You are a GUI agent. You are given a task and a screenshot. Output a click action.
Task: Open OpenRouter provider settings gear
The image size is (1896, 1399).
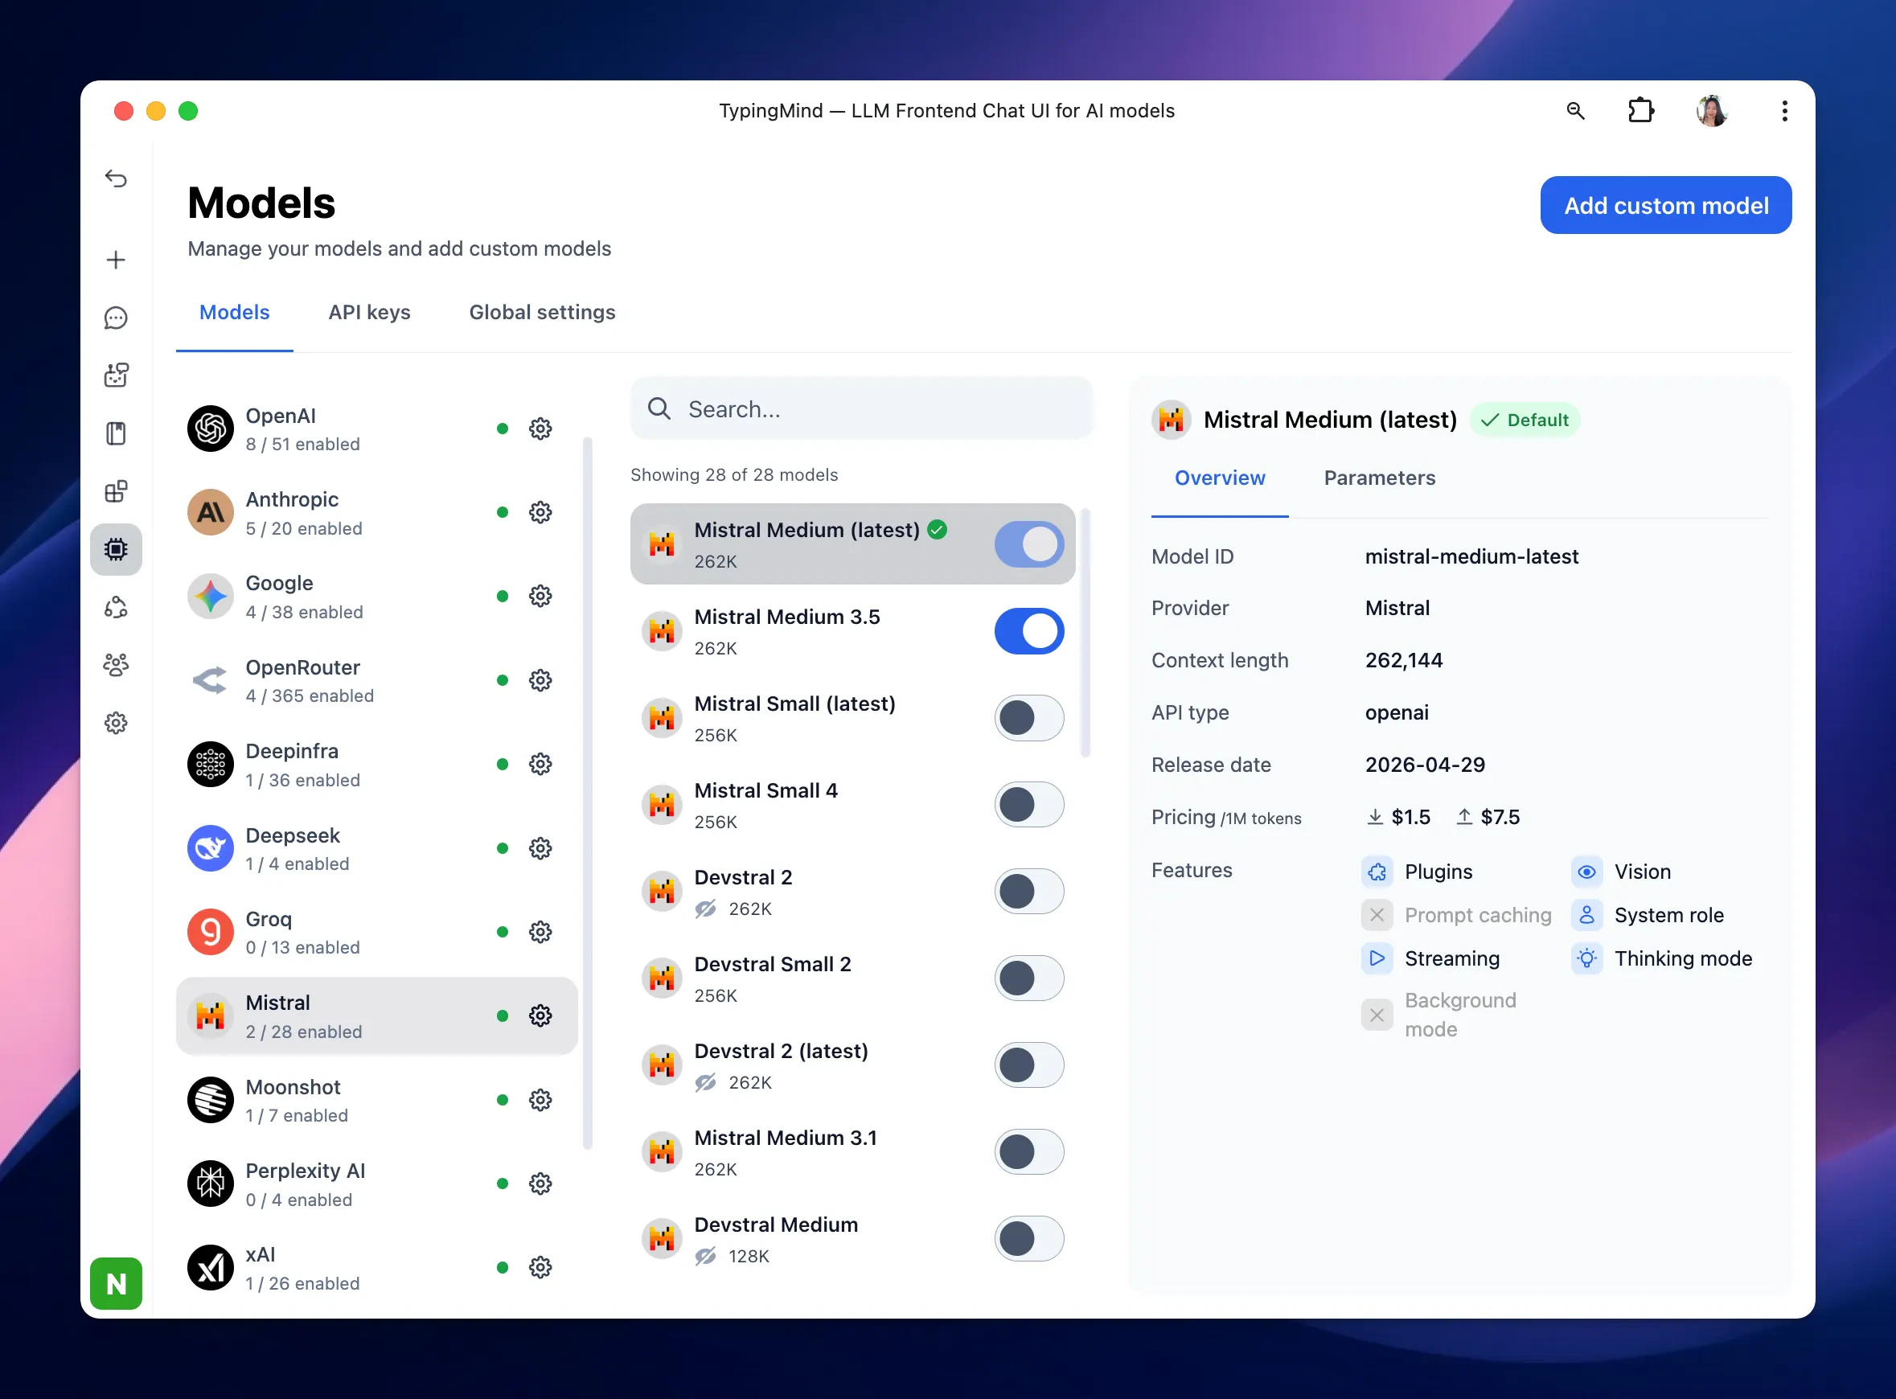tap(540, 680)
